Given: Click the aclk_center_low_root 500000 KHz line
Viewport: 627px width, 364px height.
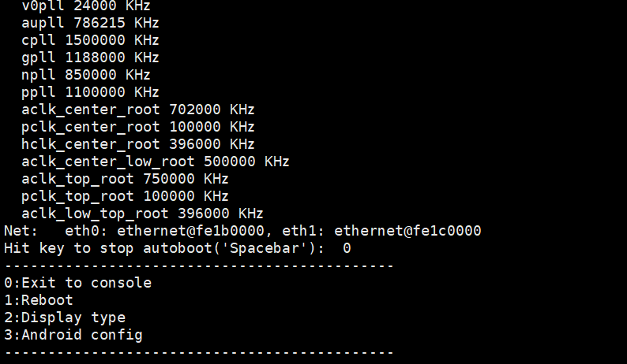Looking at the screenshot, I should click(x=156, y=162).
